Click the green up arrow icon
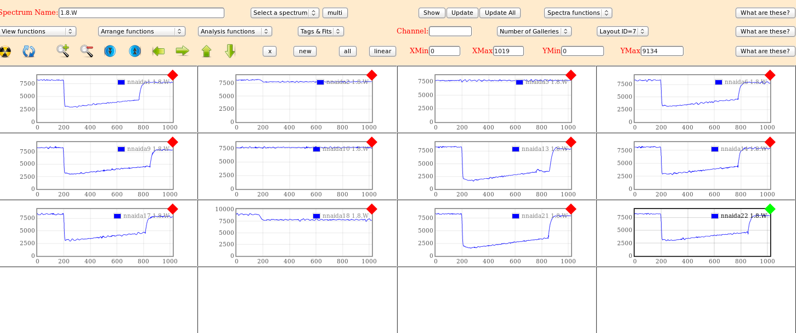 tap(206, 51)
